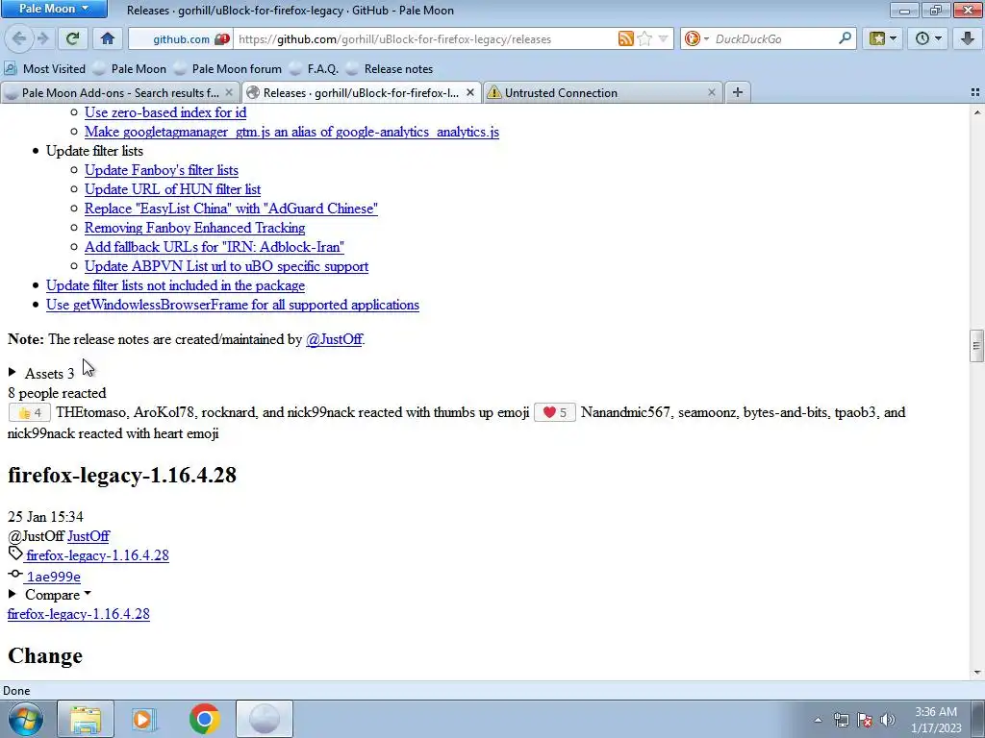Close the Releases gorhill tab
985x738 pixels.
click(469, 92)
